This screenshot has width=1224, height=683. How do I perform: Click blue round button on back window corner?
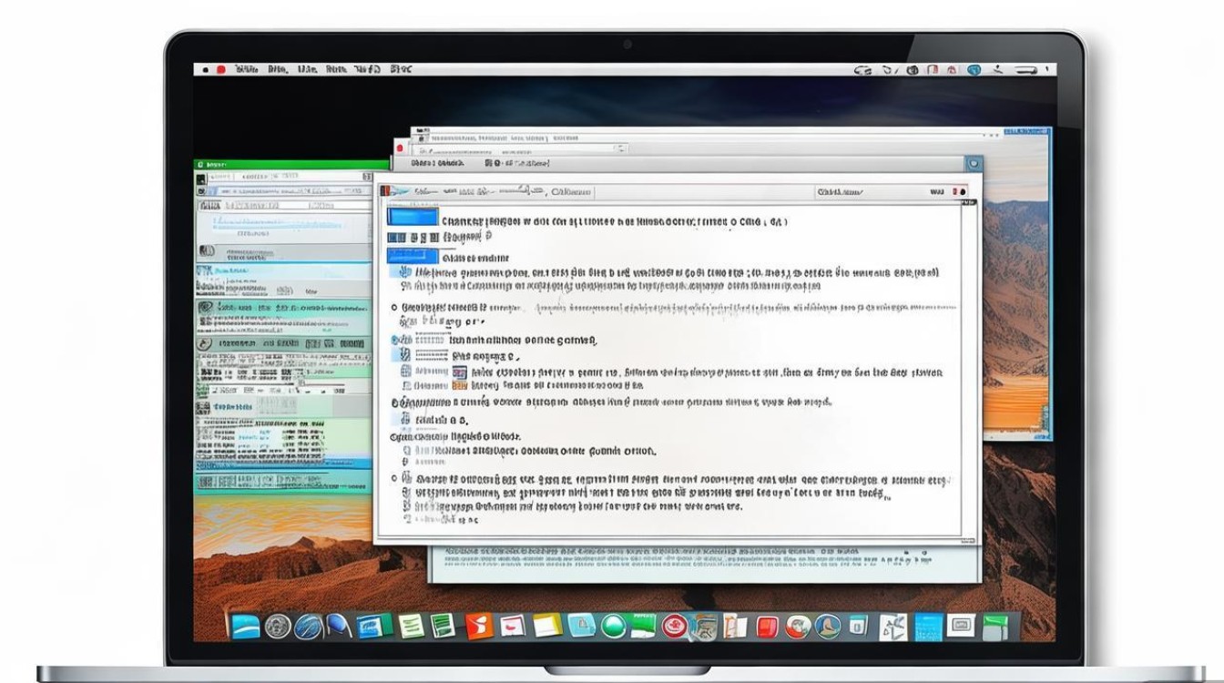pos(974,163)
